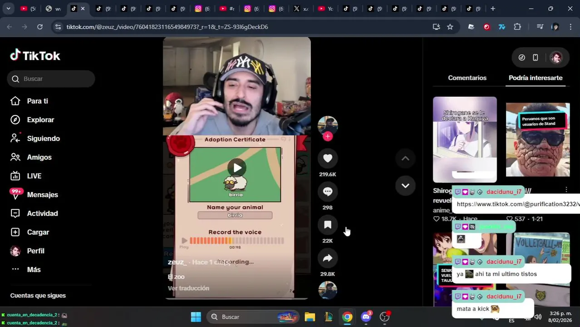Like the video with the heart icon
Viewport: 580px width, 327px height.
[328, 158]
